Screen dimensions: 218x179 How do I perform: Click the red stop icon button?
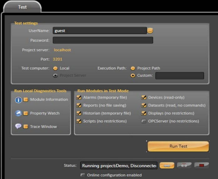tap(201, 166)
